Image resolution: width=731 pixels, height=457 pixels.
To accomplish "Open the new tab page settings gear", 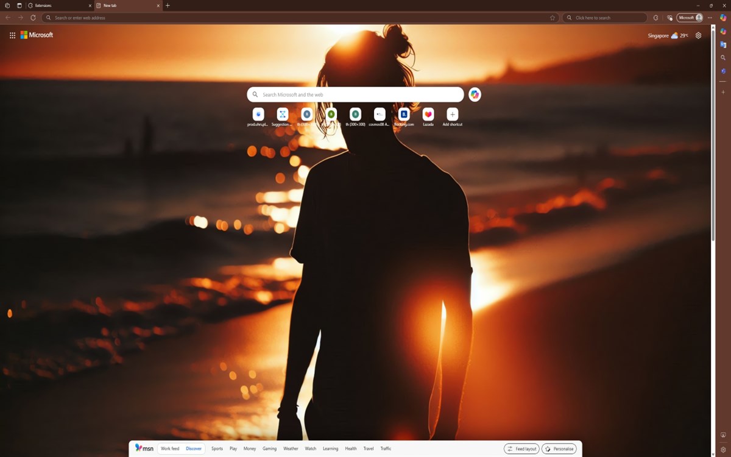I will coord(698,35).
